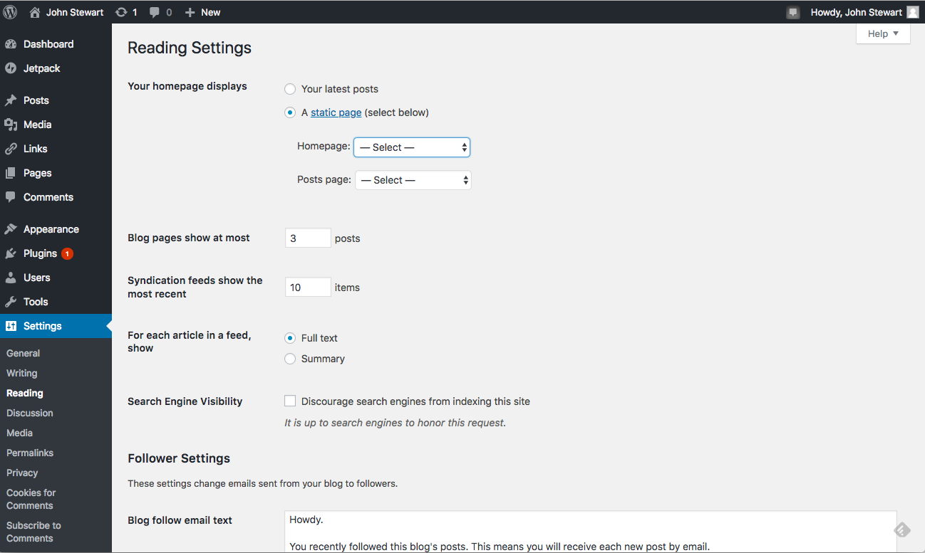Click the Tools wrench icon
The image size is (925, 553).
pyautogui.click(x=11, y=302)
